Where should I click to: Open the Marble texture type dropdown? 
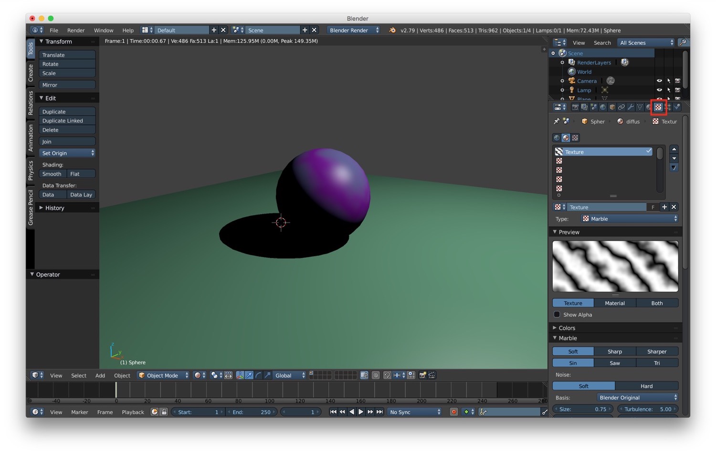click(x=630, y=219)
